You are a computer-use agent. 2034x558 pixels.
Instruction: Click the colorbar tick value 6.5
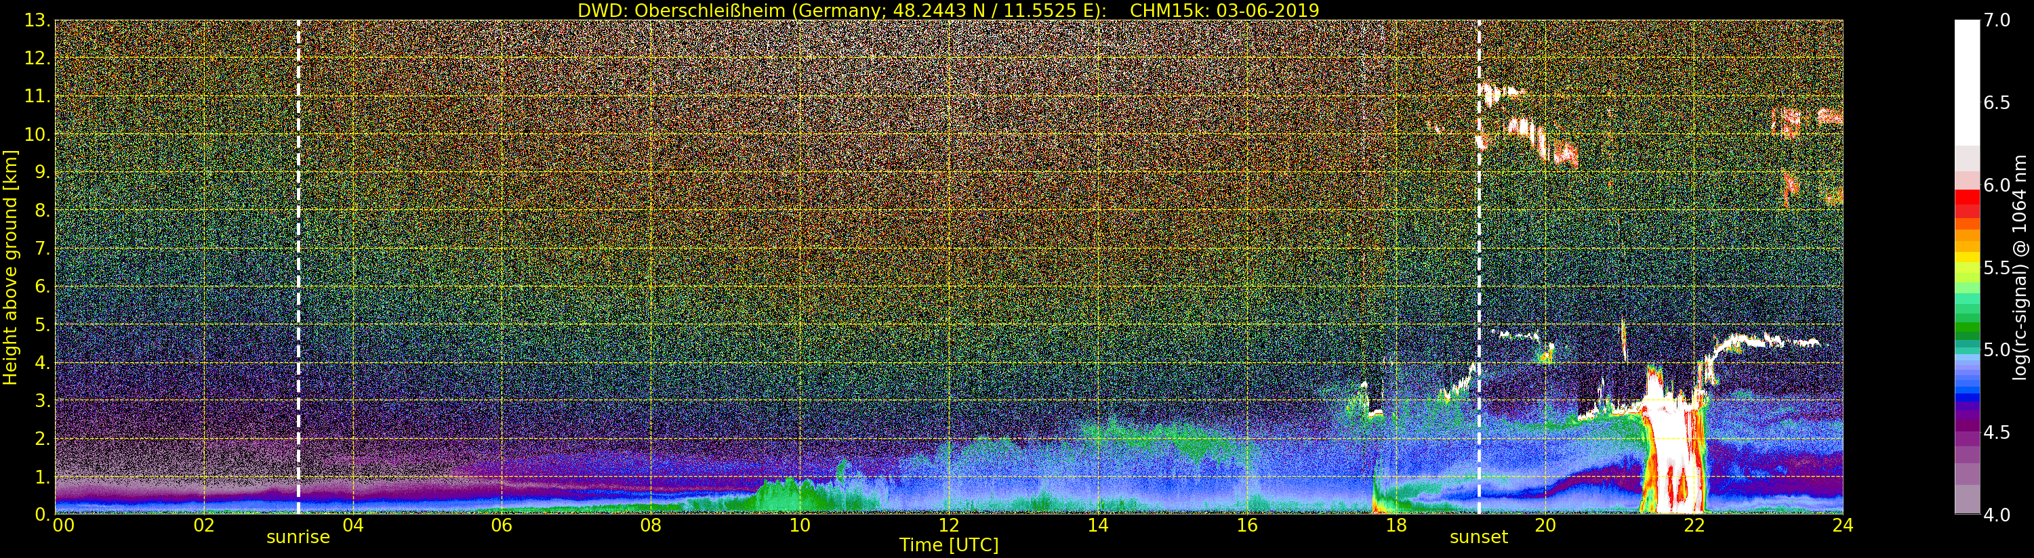tap(1997, 103)
